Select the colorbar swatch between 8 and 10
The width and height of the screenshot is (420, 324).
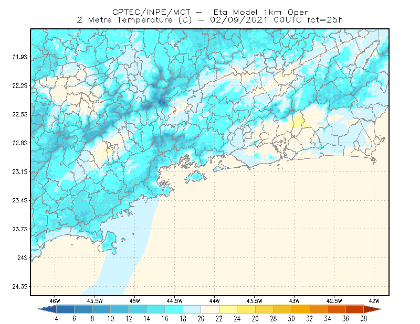[101, 309]
